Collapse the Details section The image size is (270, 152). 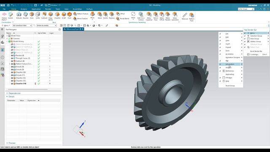coord(7,97)
